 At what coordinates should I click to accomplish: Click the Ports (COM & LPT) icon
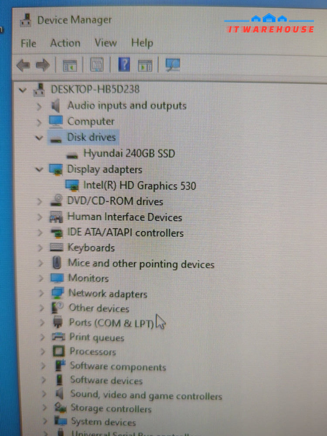(x=58, y=322)
